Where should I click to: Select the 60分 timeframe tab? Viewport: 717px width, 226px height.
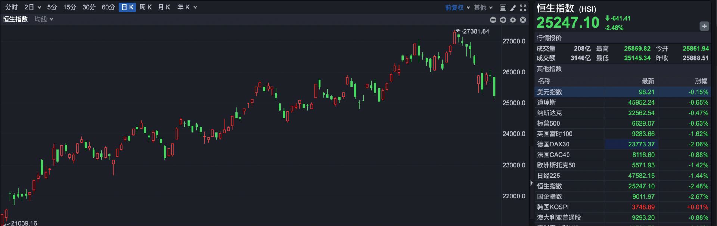[108, 7]
